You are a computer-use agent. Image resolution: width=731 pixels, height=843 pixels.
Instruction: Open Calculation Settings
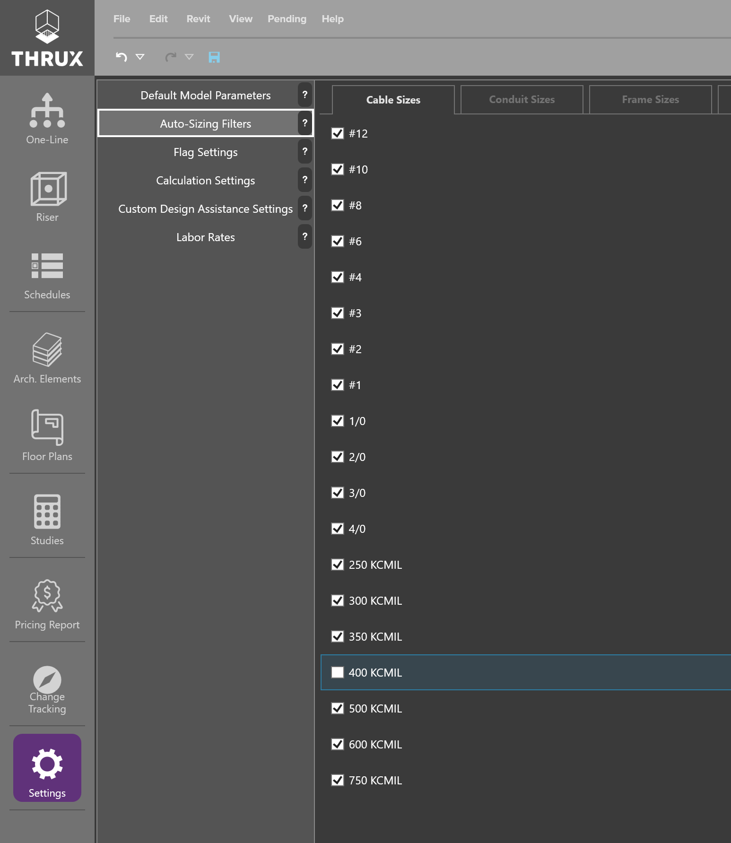[x=206, y=180]
